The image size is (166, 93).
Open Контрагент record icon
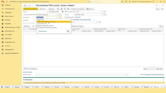coord(60,17)
